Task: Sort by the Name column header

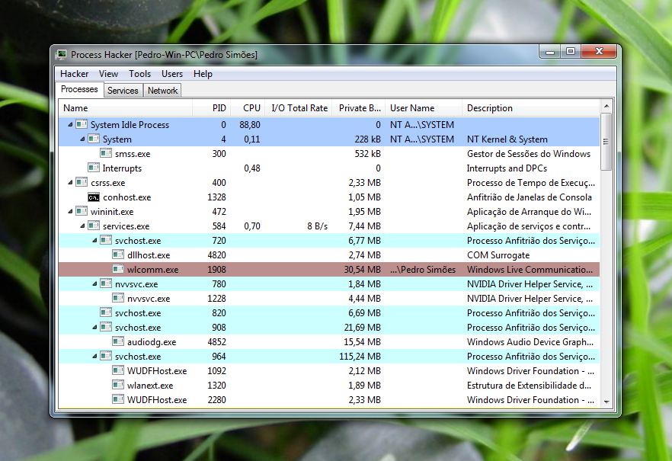Action: [x=126, y=108]
